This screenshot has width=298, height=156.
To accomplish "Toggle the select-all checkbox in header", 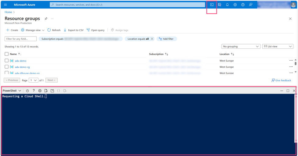I will tap(6, 54).
